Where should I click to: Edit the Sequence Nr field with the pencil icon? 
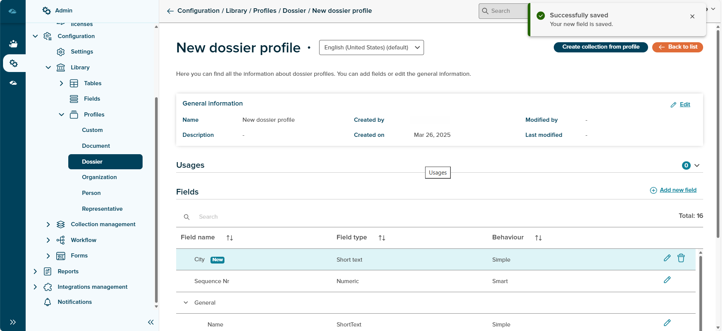(667, 280)
